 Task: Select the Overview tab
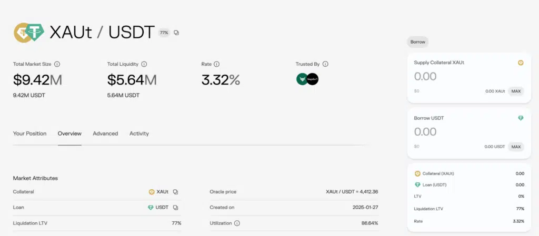pos(69,134)
